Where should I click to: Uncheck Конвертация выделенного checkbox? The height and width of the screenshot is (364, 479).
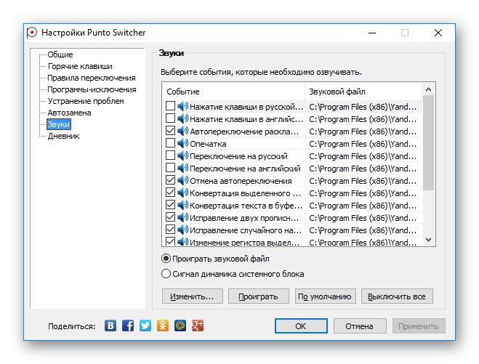pos(170,193)
